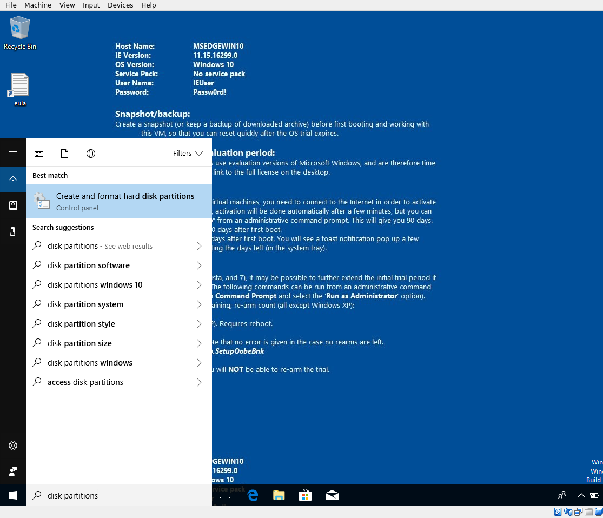
Task: Select the 'disk partition style' suggestion
Action: click(119, 324)
